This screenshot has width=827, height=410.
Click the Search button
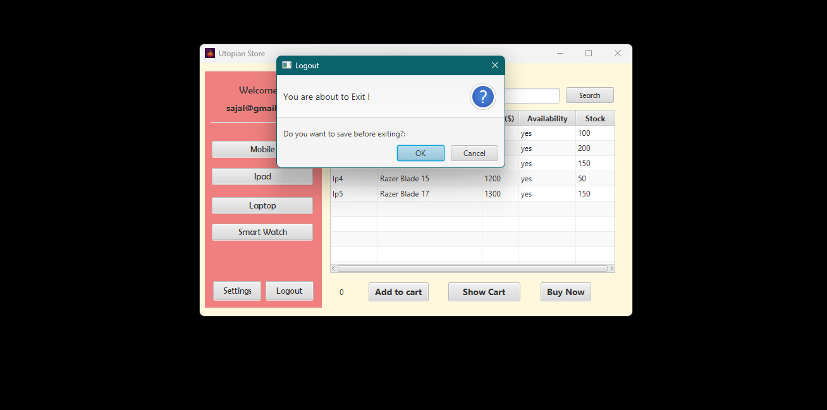coord(590,95)
